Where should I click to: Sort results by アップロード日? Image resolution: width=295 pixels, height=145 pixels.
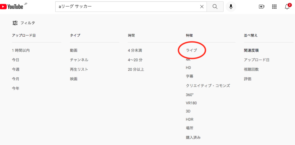256,60
